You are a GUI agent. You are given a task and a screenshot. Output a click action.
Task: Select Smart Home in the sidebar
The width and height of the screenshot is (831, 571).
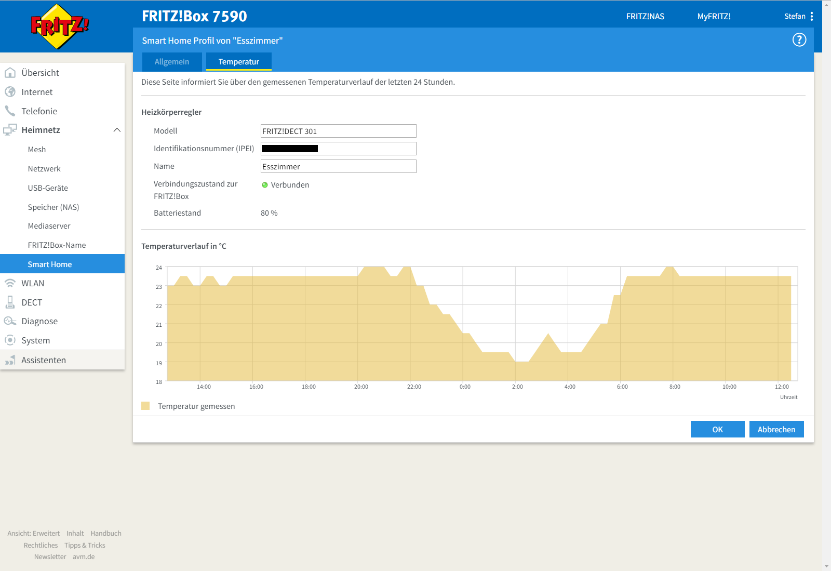[x=62, y=264]
